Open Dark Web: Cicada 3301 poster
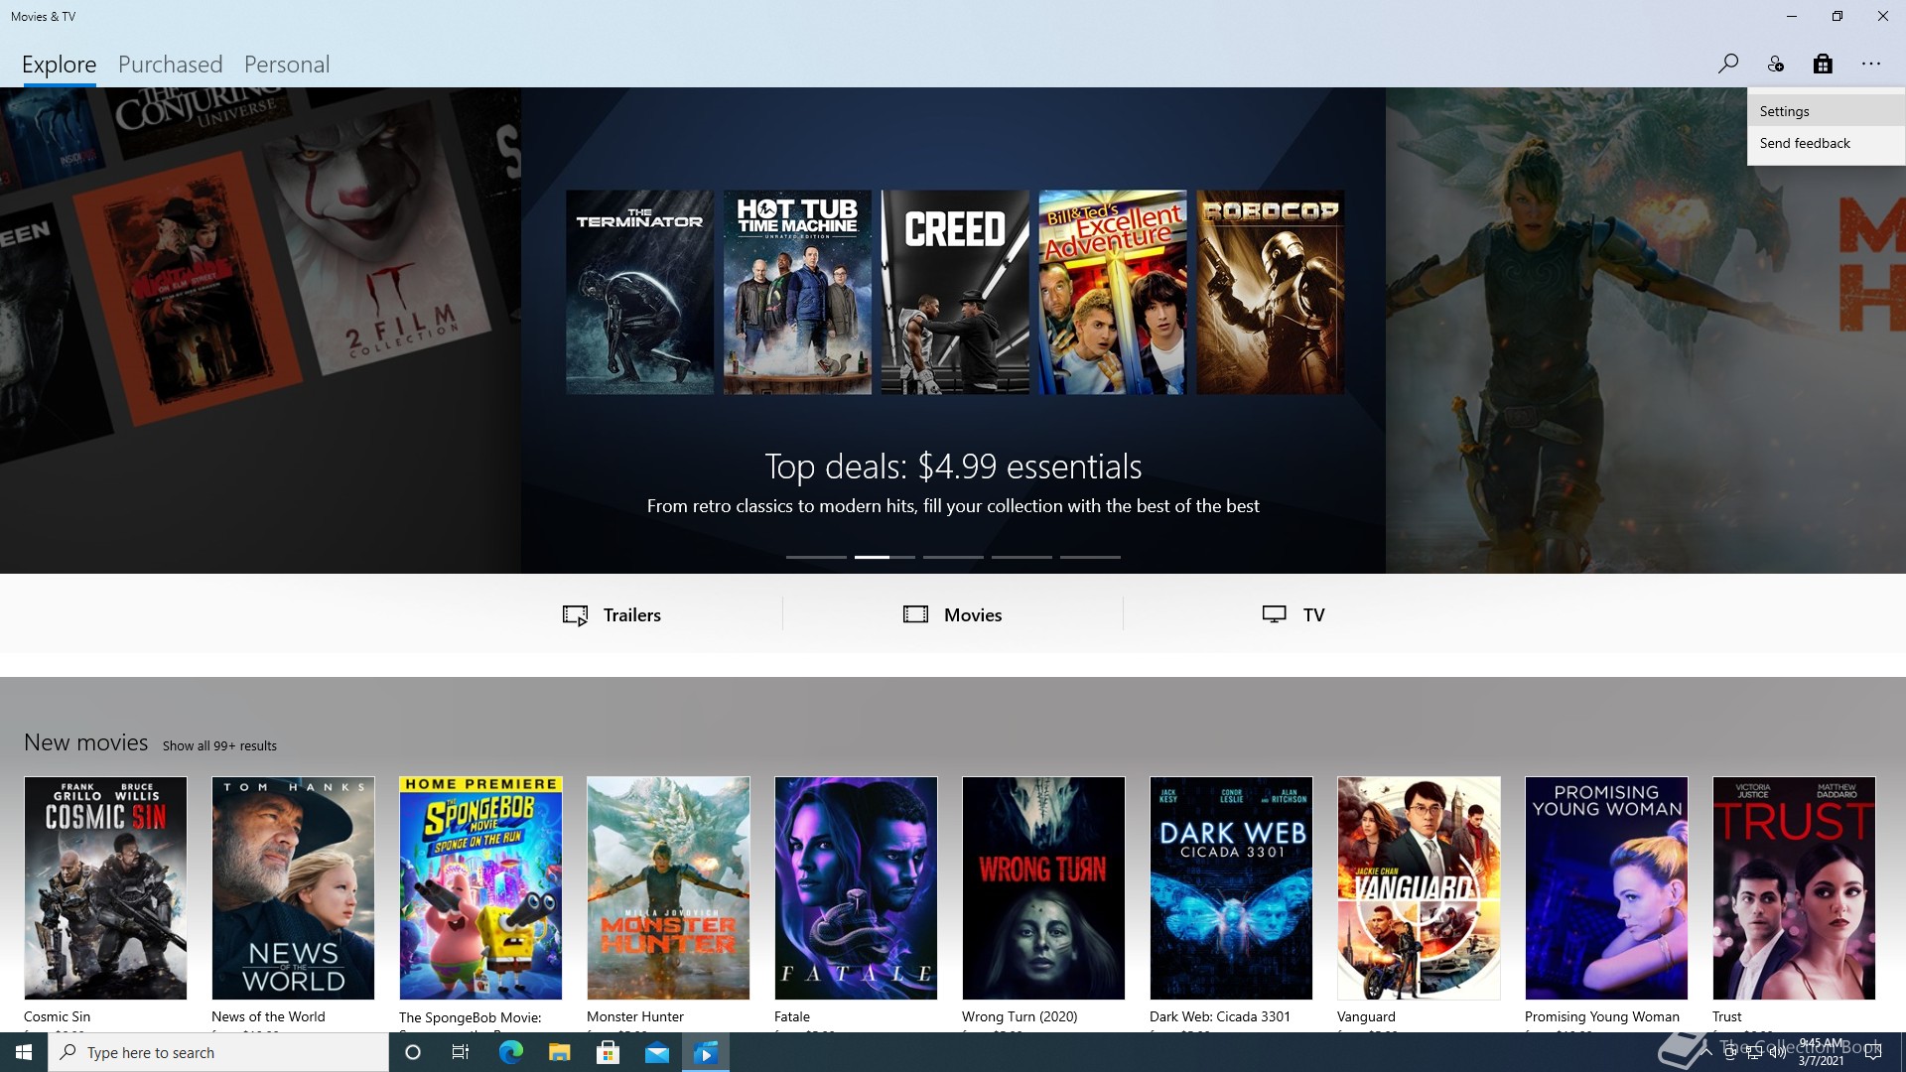The height and width of the screenshot is (1072, 1906). 1231,887
